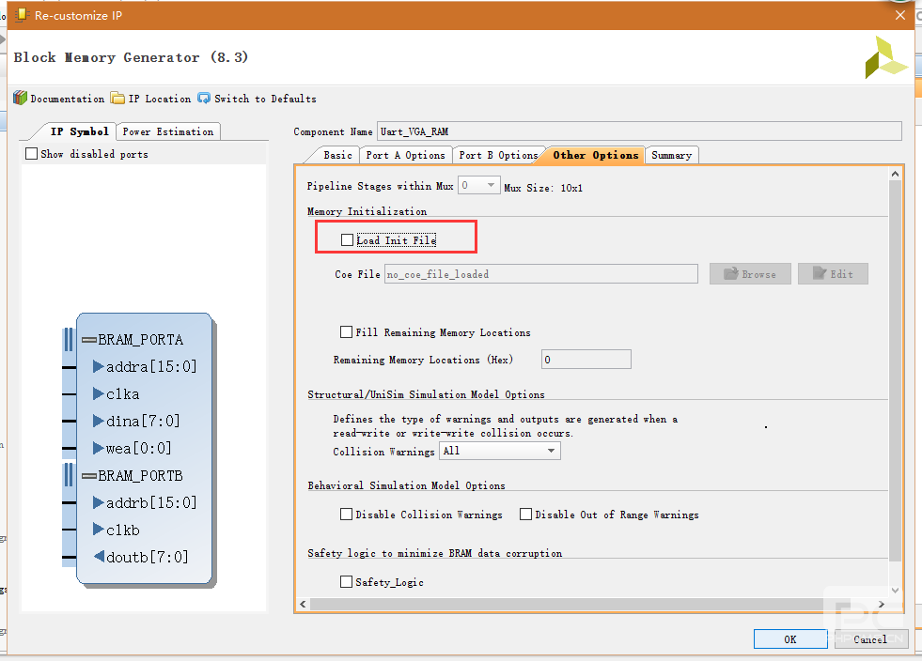
Task: Click the horizontal scrollbar left arrow
Action: [x=303, y=604]
